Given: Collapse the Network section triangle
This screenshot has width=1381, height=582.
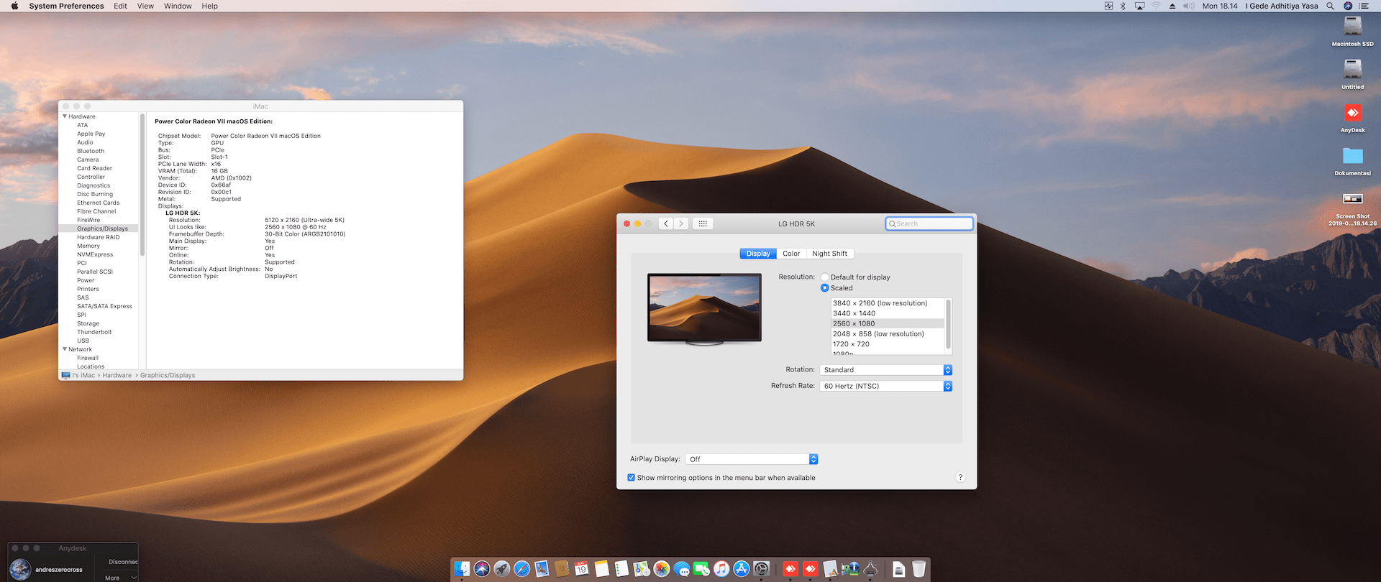Looking at the screenshot, I should coord(65,349).
